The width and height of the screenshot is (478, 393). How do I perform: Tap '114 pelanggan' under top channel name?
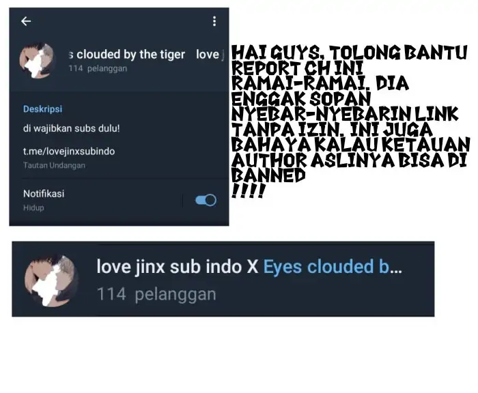click(x=98, y=68)
